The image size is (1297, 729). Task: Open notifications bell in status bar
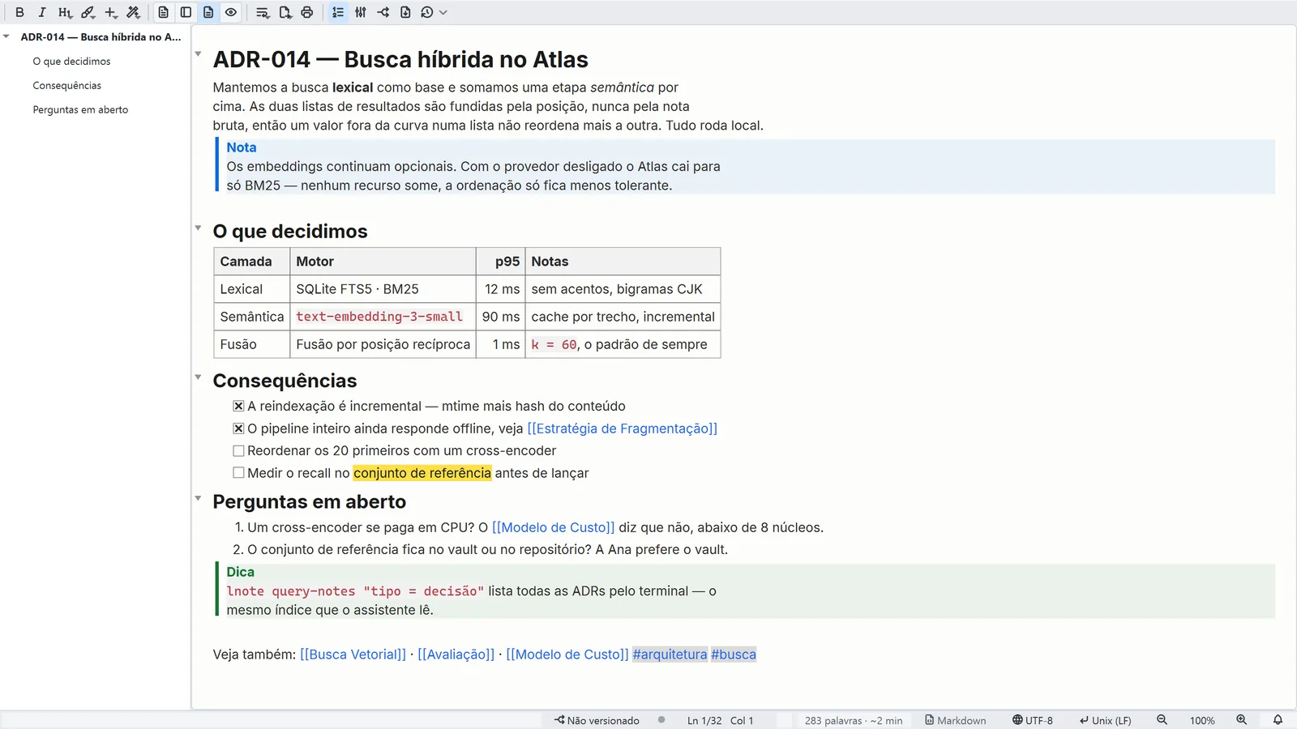point(1278,720)
